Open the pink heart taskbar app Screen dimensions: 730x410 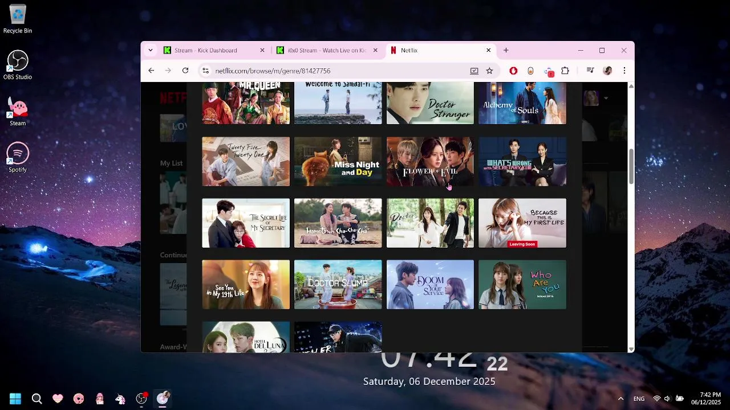click(58, 399)
